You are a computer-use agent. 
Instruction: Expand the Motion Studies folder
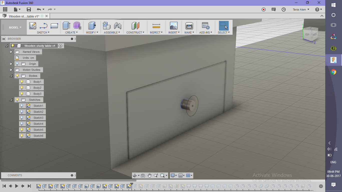pyautogui.click(x=11, y=70)
